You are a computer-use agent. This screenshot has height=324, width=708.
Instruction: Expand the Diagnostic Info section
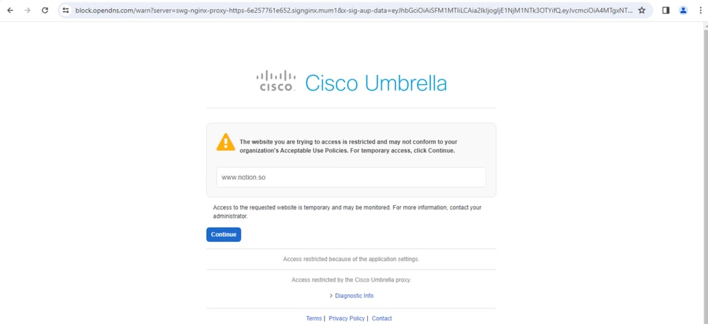pos(354,296)
